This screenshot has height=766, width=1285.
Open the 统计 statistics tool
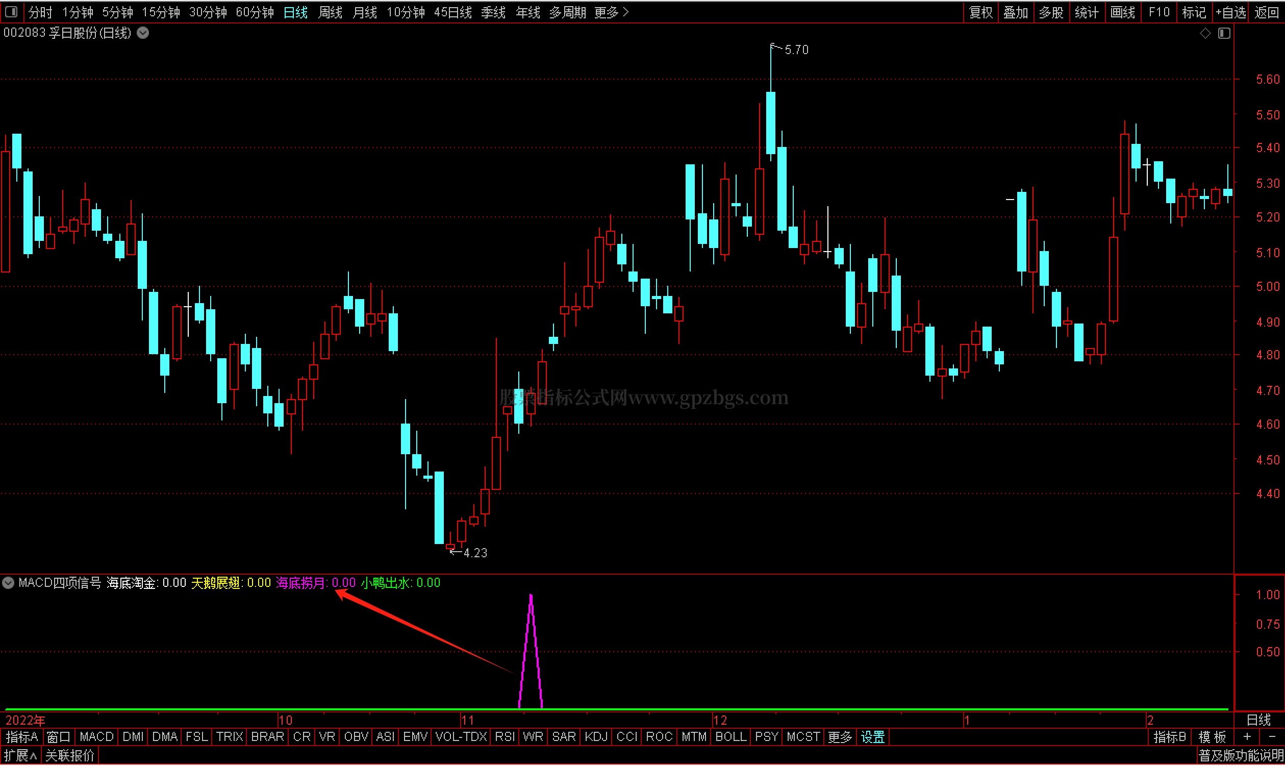point(1087,12)
